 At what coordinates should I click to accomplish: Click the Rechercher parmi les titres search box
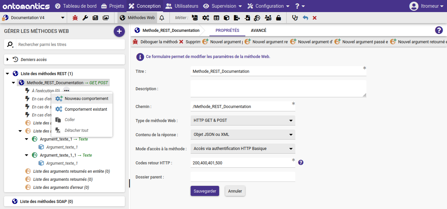pyautogui.click(x=70, y=44)
